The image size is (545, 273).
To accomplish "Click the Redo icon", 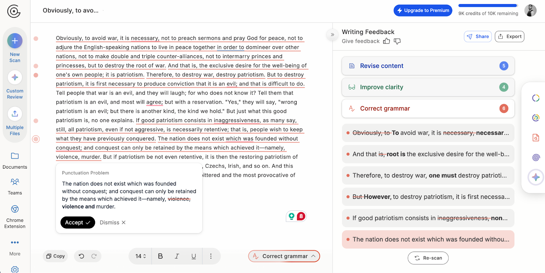I will 94,256.
